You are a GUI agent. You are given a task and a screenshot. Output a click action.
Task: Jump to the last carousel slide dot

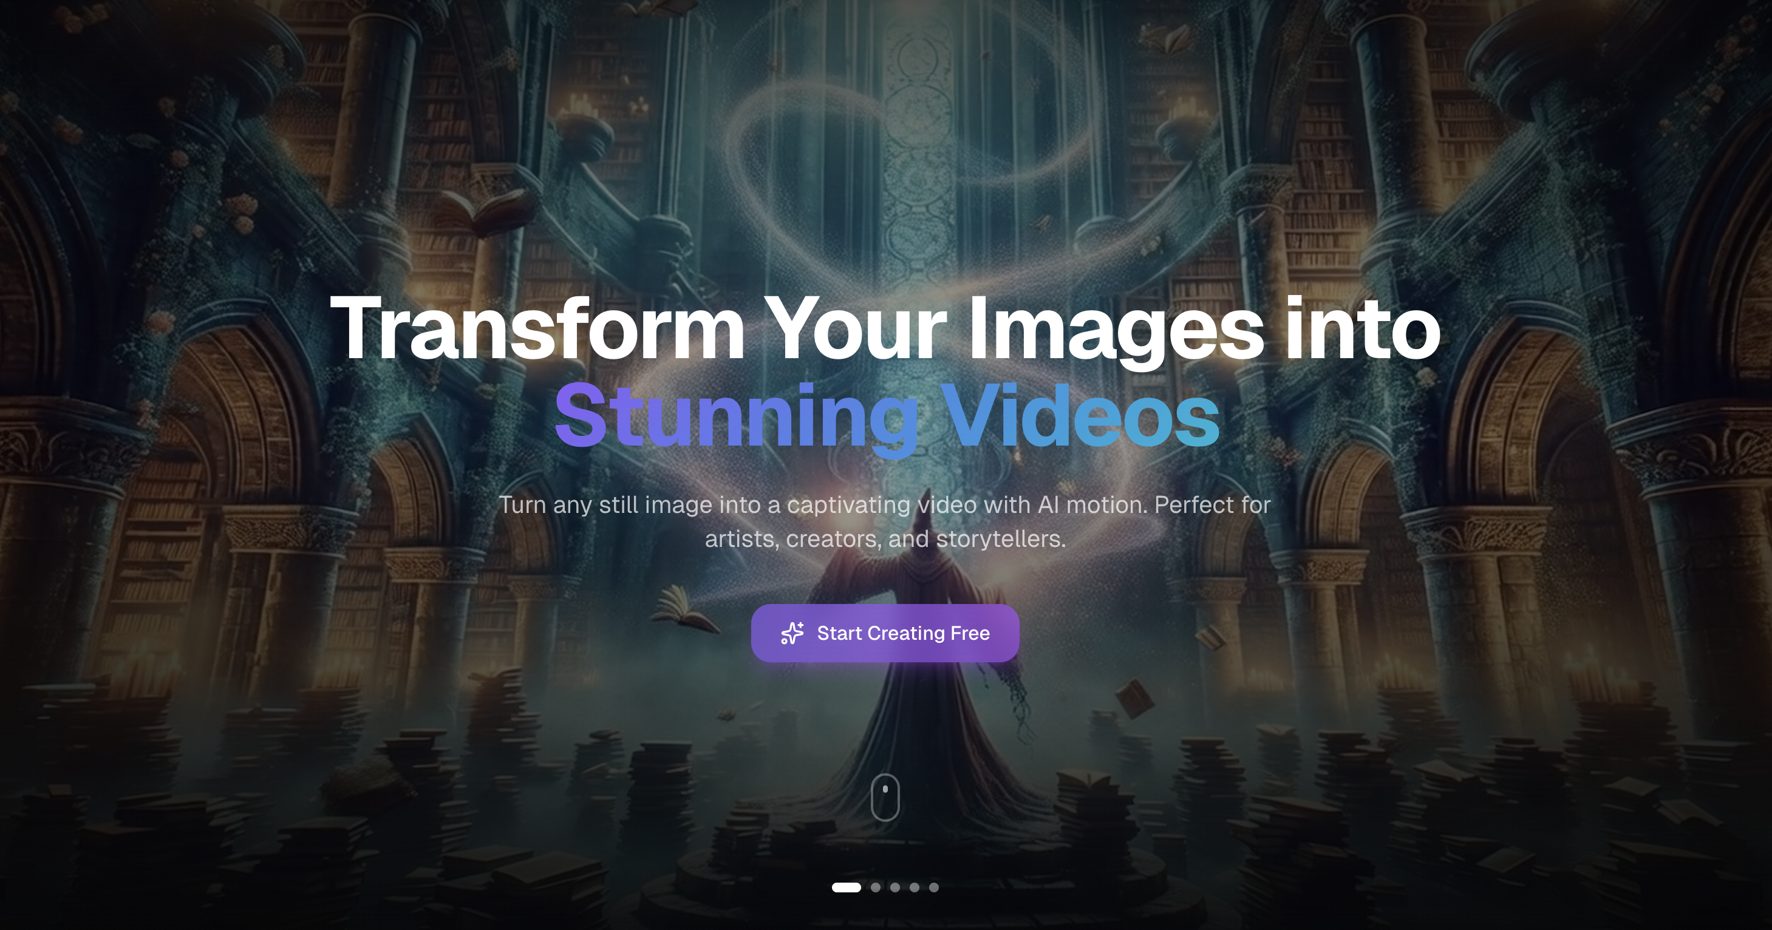click(x=933, y=888)
